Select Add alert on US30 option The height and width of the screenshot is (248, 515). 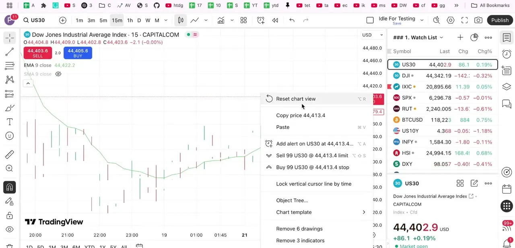pos(317,144)
